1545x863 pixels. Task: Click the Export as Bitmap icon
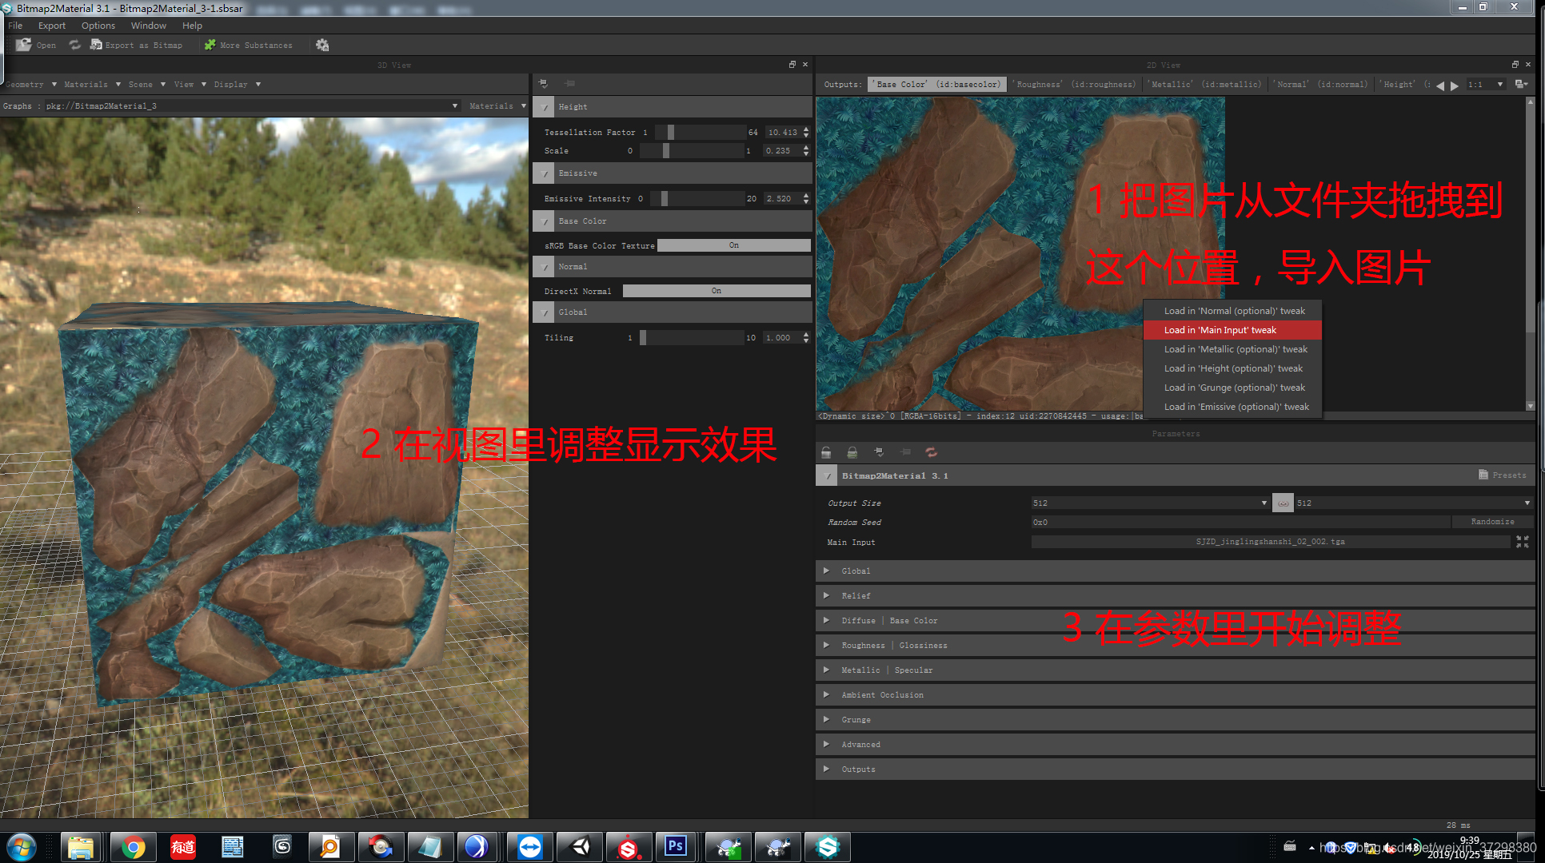coord(96,45)
